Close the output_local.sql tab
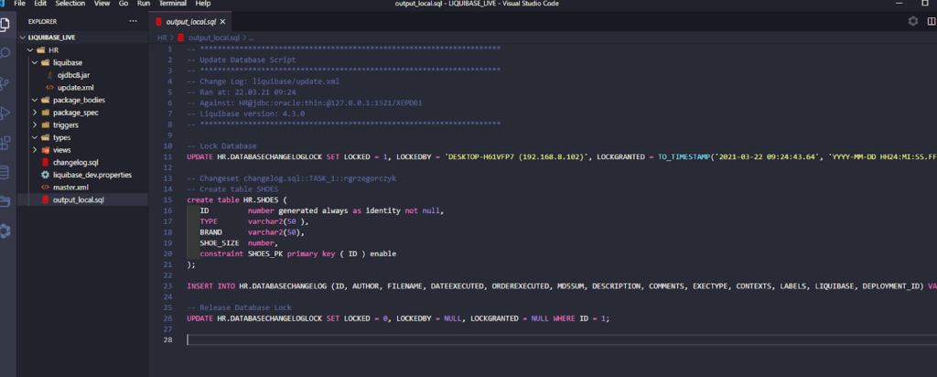Image resolution: width=937 pixels, height=377 pixels. [224, 20]
